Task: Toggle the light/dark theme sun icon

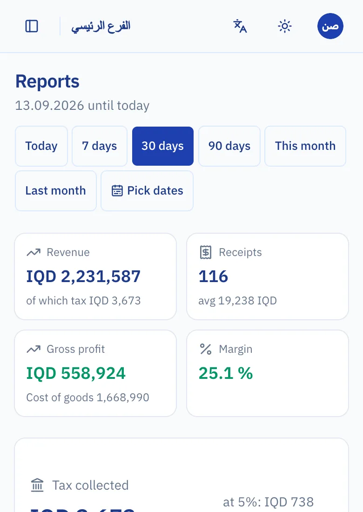Action: pos(285,26)
